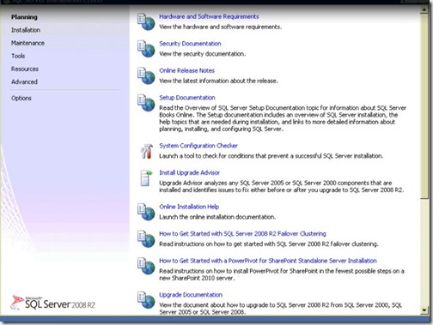The image size is (433, 325).
Task: Open the Resources category
Action: [x=25, y=69]
